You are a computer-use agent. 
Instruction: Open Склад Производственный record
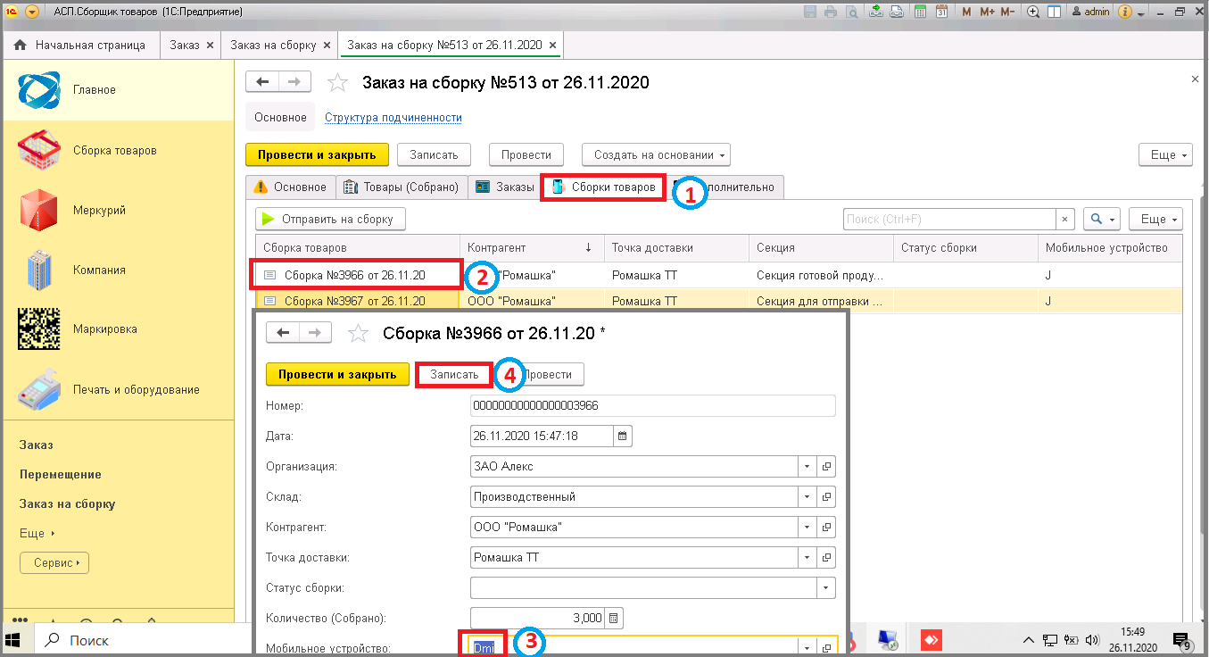(x=826, y=497)
